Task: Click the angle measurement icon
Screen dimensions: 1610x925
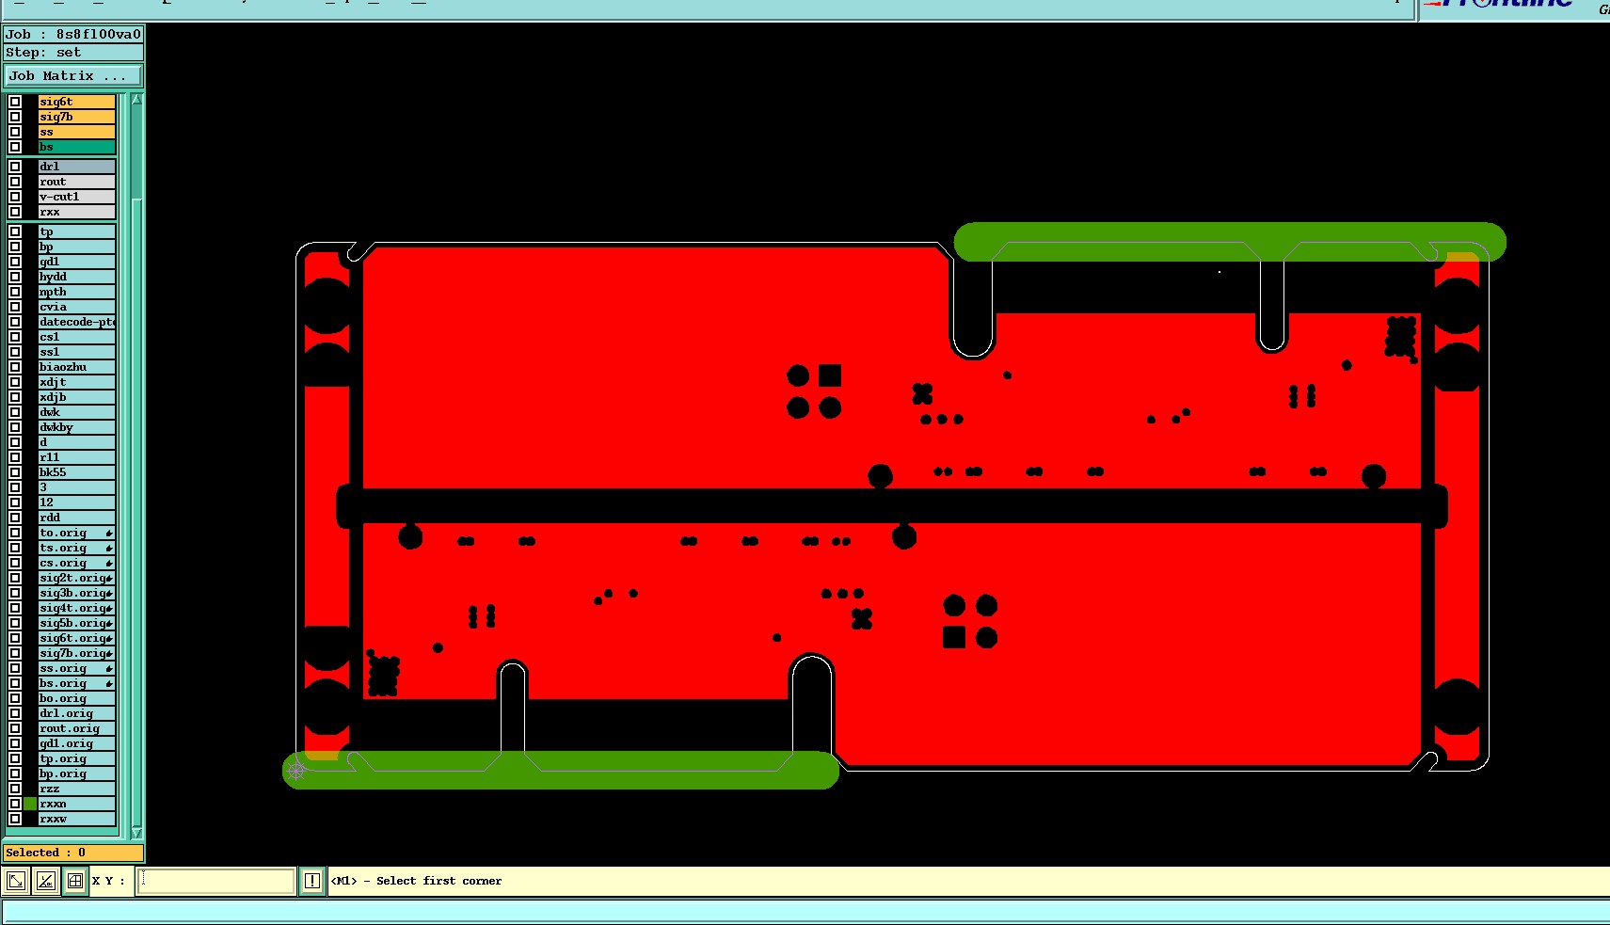Action: tap(45, 881)
